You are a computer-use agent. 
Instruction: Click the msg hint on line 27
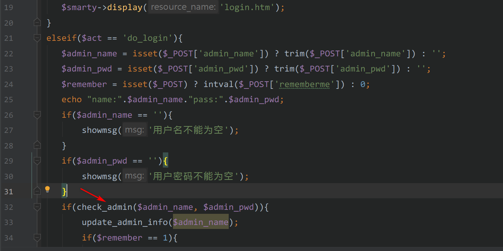(x=135, y=130)
